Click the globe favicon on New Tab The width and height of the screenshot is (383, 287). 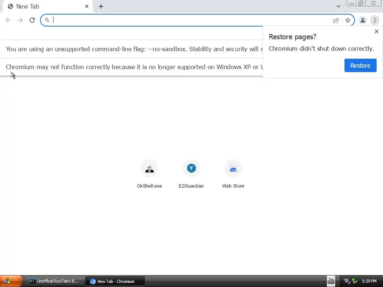[x=10, y=7]
